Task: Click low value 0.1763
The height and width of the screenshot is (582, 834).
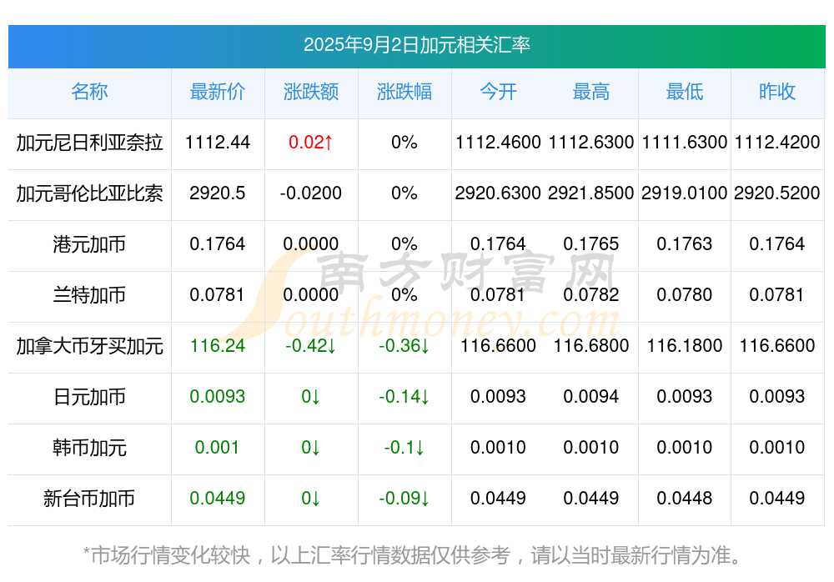Action: pyautogui.click(x=685, y=244)
